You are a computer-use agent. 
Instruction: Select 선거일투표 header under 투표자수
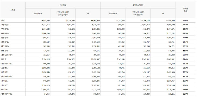pos(113,13)
